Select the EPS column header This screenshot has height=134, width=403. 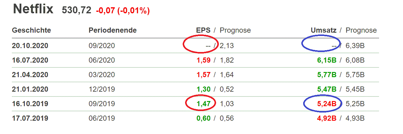click(203, 30)
